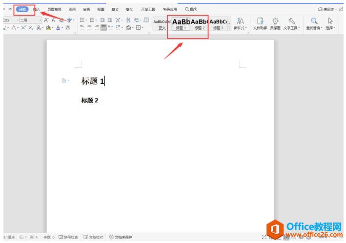346x243 pixels.
Task: Click the 选择 cursor tool icon
Action: [x=330, y=23]
